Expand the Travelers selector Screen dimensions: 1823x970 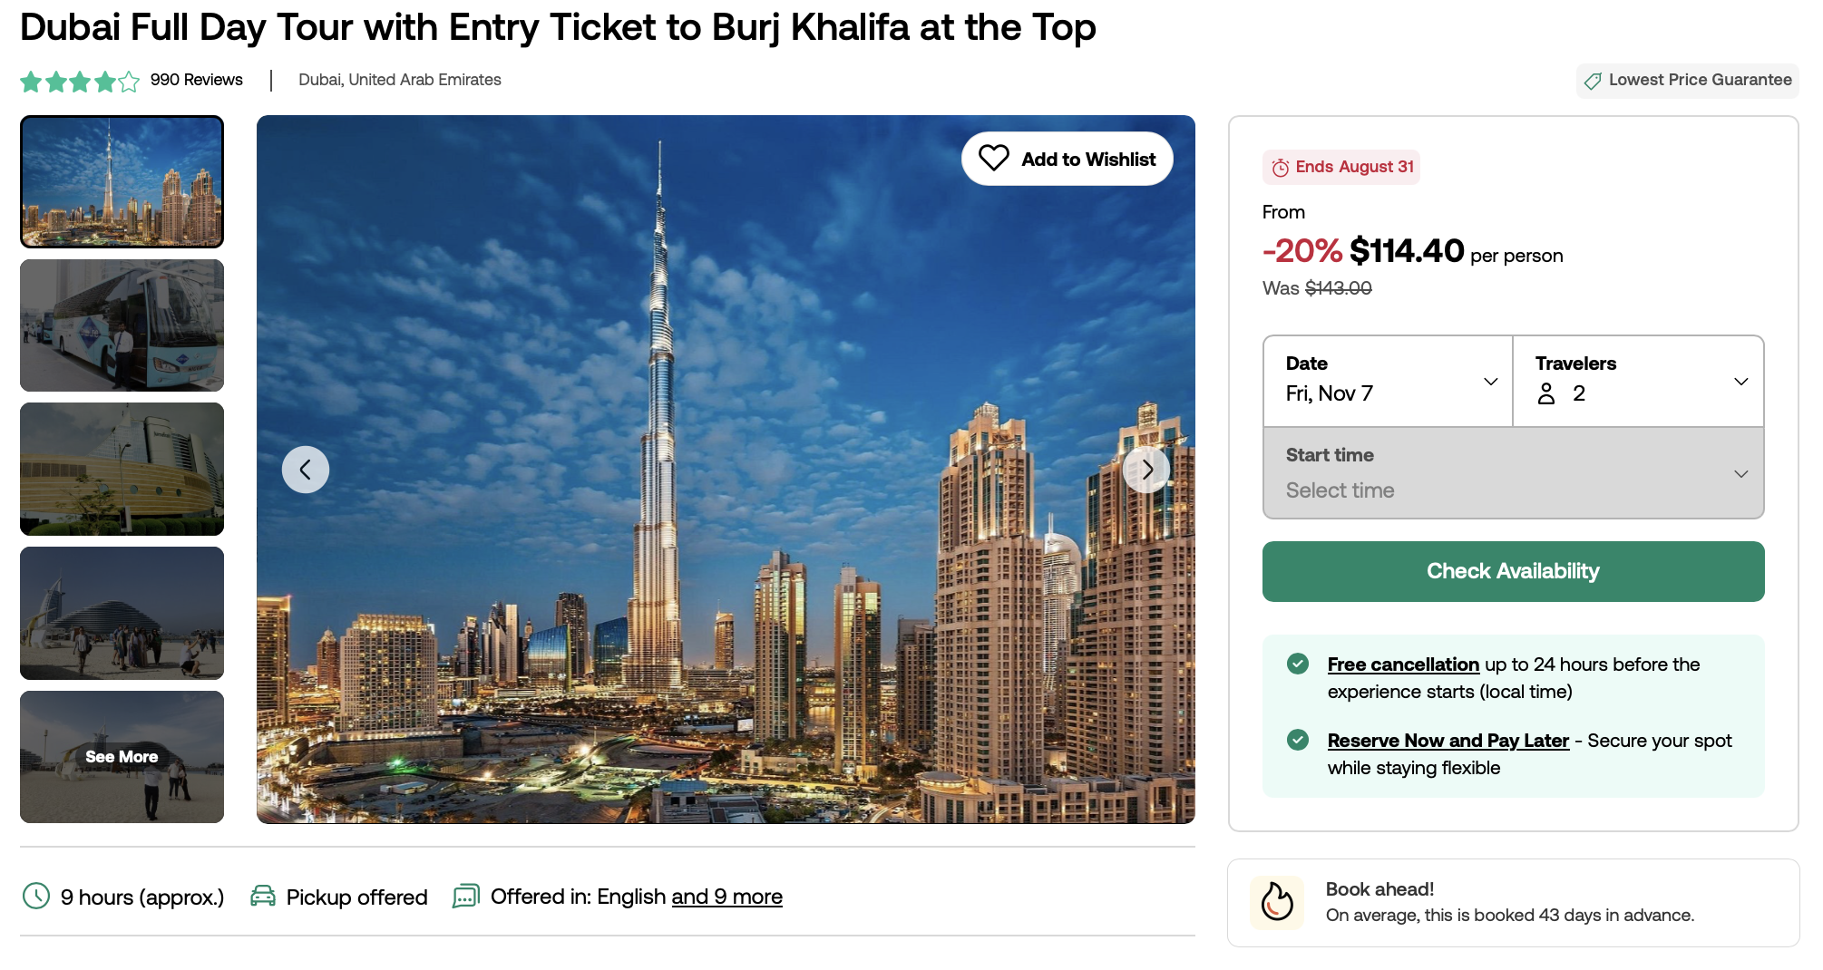[x=1639, y=381]
